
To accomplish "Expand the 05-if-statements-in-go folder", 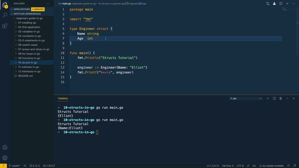I will pos(31,41).
